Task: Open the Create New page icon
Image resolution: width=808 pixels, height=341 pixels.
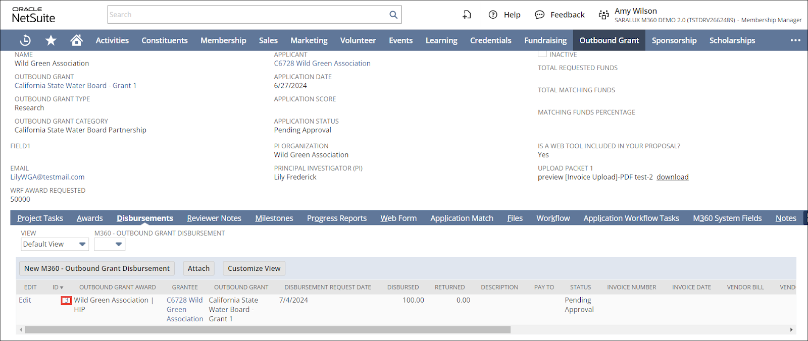Action: [x=467, y=15]
